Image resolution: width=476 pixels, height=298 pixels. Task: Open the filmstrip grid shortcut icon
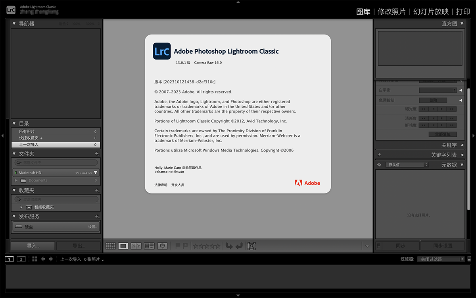pyautogui.click(x=35, y=259)
